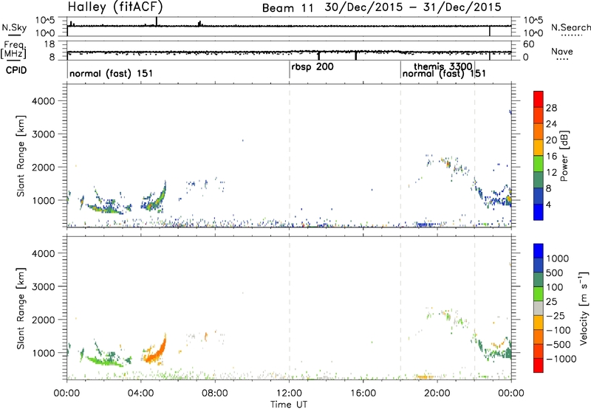Click the 'Nave' legend label
This screenshot has height=409, width=591.
tap(562, 51)
